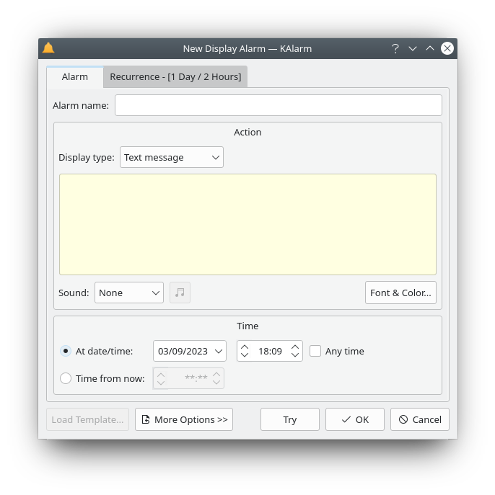
Task: Click into the Alarm name field
Action: (278, 105)
